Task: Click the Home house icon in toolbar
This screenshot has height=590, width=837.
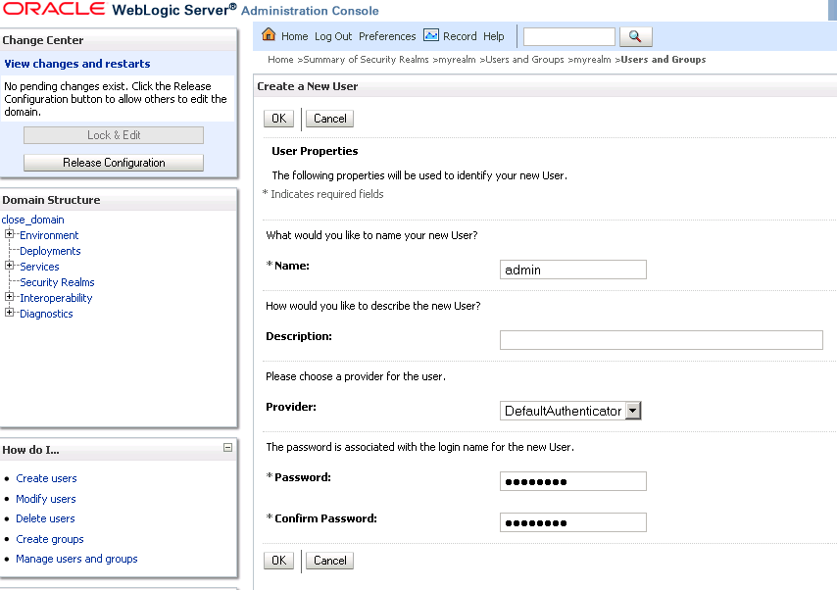Action: tap(270, 35)
